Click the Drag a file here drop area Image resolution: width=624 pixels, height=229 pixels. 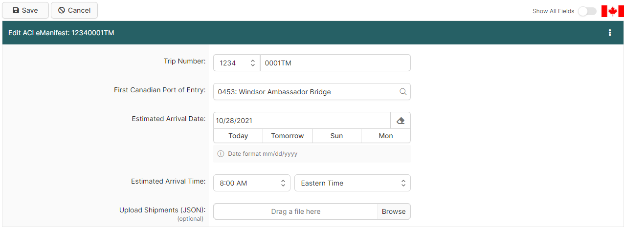295,211
